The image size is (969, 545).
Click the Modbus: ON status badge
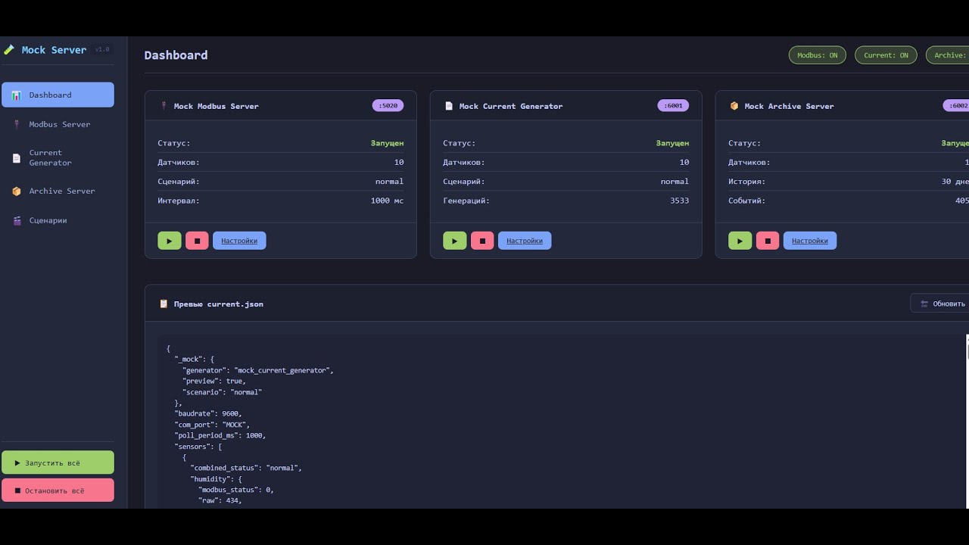tap(818, 55)
